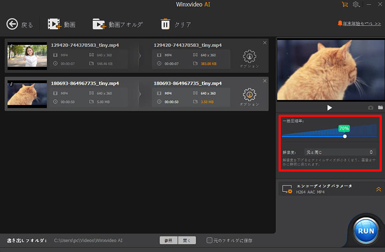
Task: Click the back arrow (戻る) icon
Action: click(x=12, y=24)
